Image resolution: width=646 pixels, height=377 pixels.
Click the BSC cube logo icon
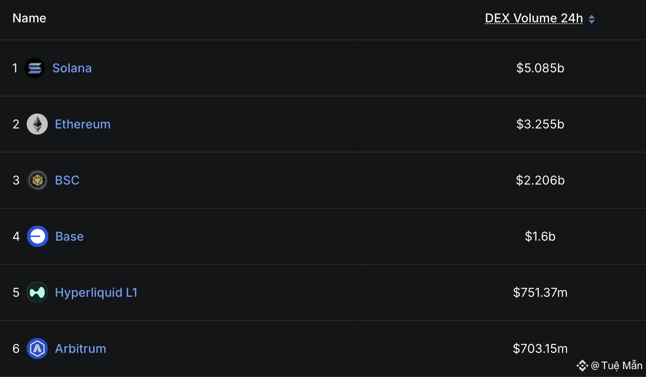point(37,180)
